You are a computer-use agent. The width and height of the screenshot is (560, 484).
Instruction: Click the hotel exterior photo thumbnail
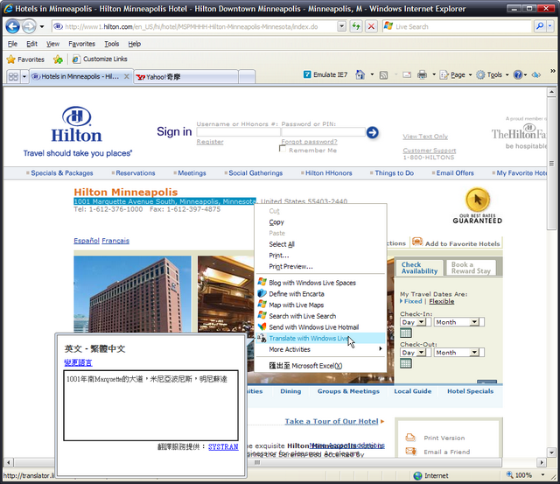[132, 294]
